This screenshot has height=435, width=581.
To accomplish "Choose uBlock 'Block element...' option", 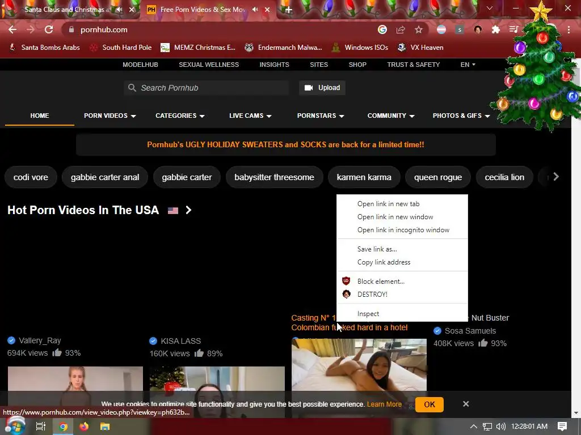I will point(402,281).
